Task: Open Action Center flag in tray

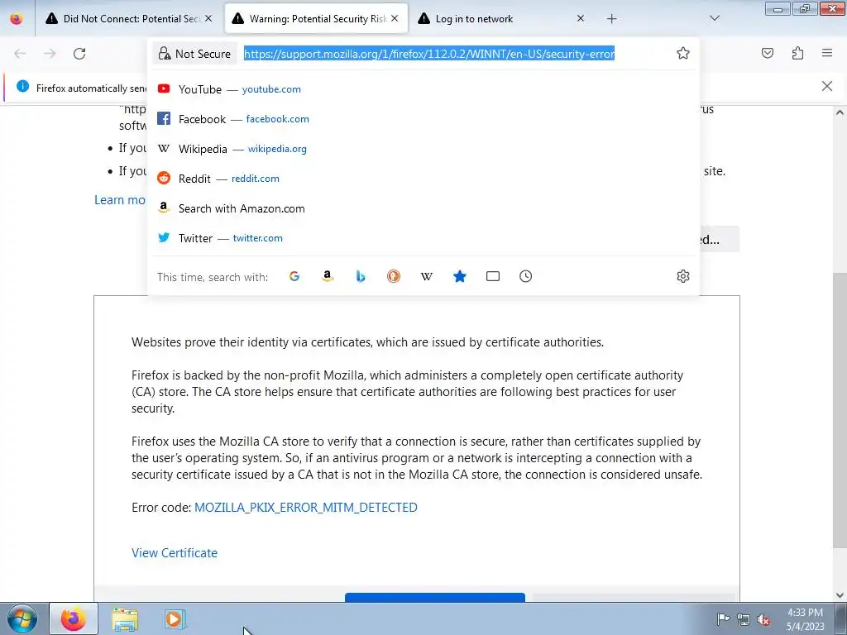Action: point(723,618)
